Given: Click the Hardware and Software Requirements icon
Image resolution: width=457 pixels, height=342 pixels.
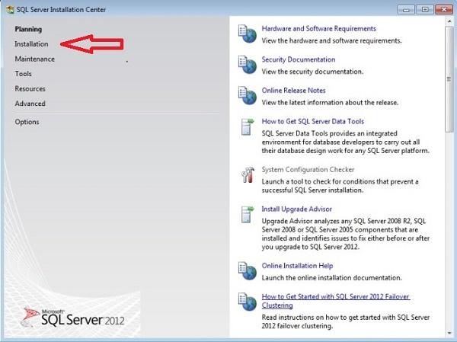Looking at the screenshot, I should pyautogui.click(x=247, y=34).
